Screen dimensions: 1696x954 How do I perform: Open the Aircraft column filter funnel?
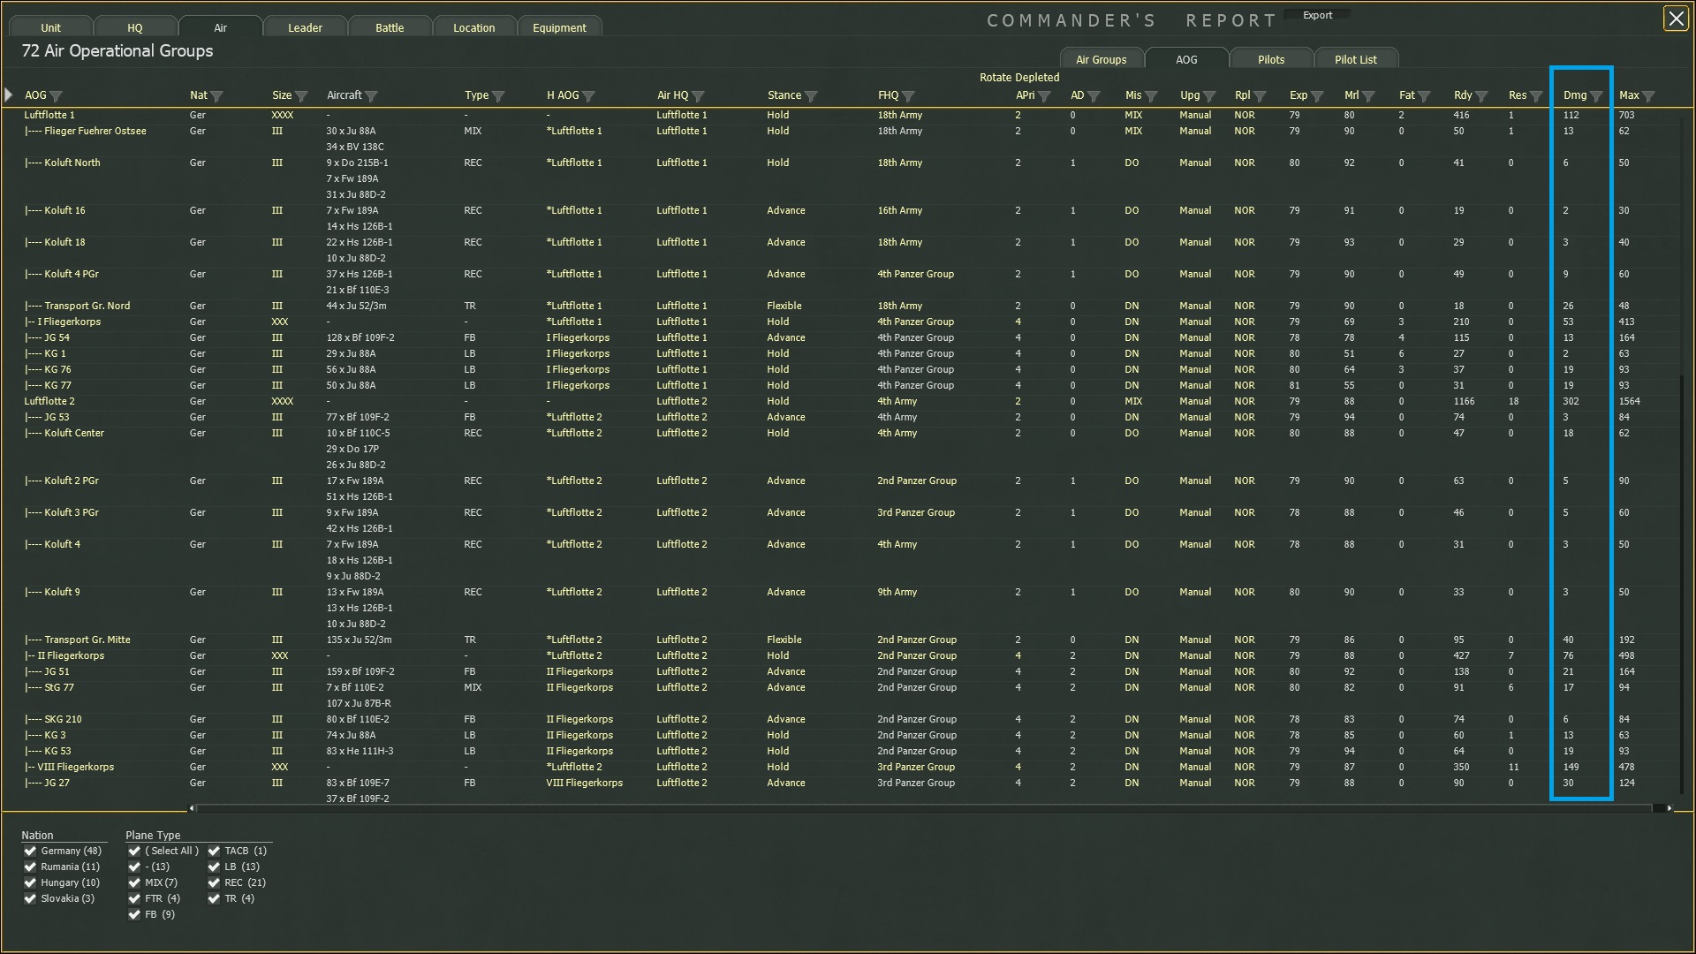coord(372,96)
